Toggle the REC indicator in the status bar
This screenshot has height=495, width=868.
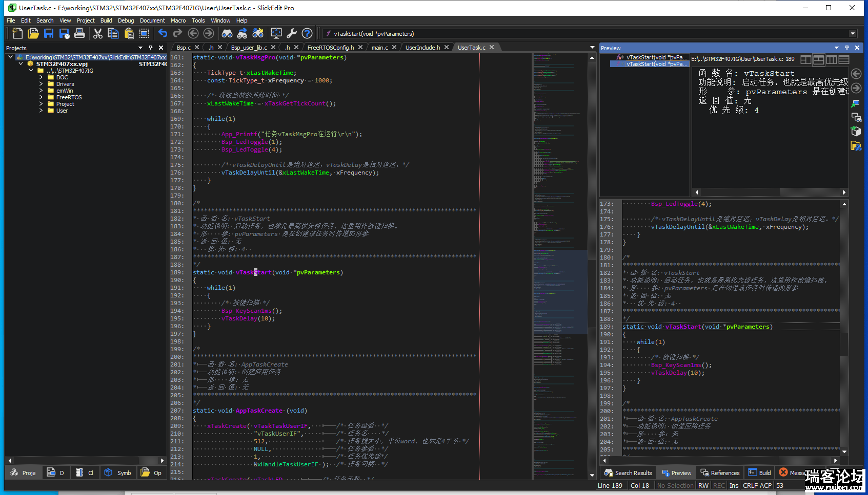tap(719, 486)
